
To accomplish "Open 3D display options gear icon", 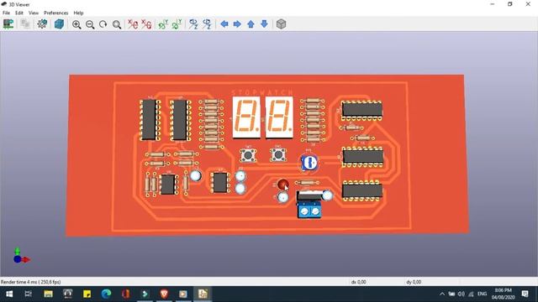I will tap(42, 24).
